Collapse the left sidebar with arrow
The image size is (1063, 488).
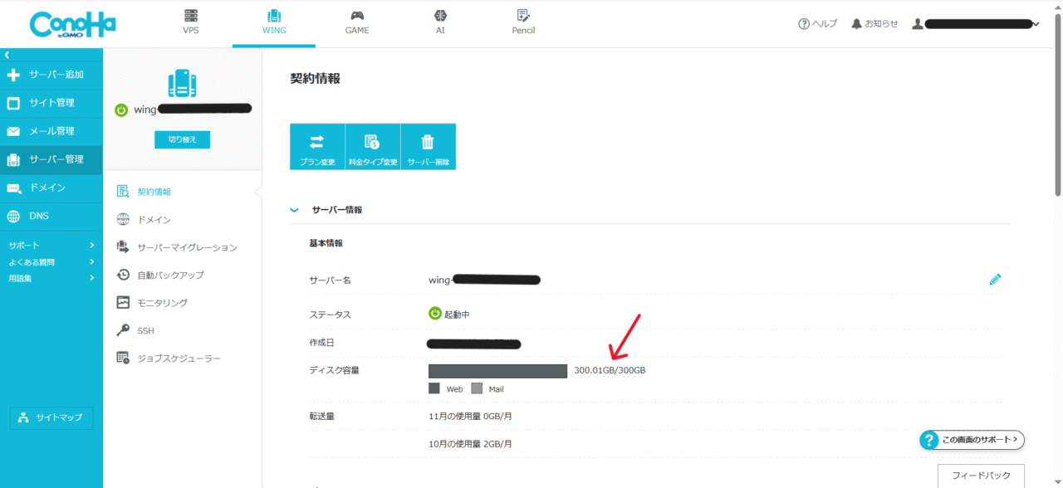[x=7, y=55]
